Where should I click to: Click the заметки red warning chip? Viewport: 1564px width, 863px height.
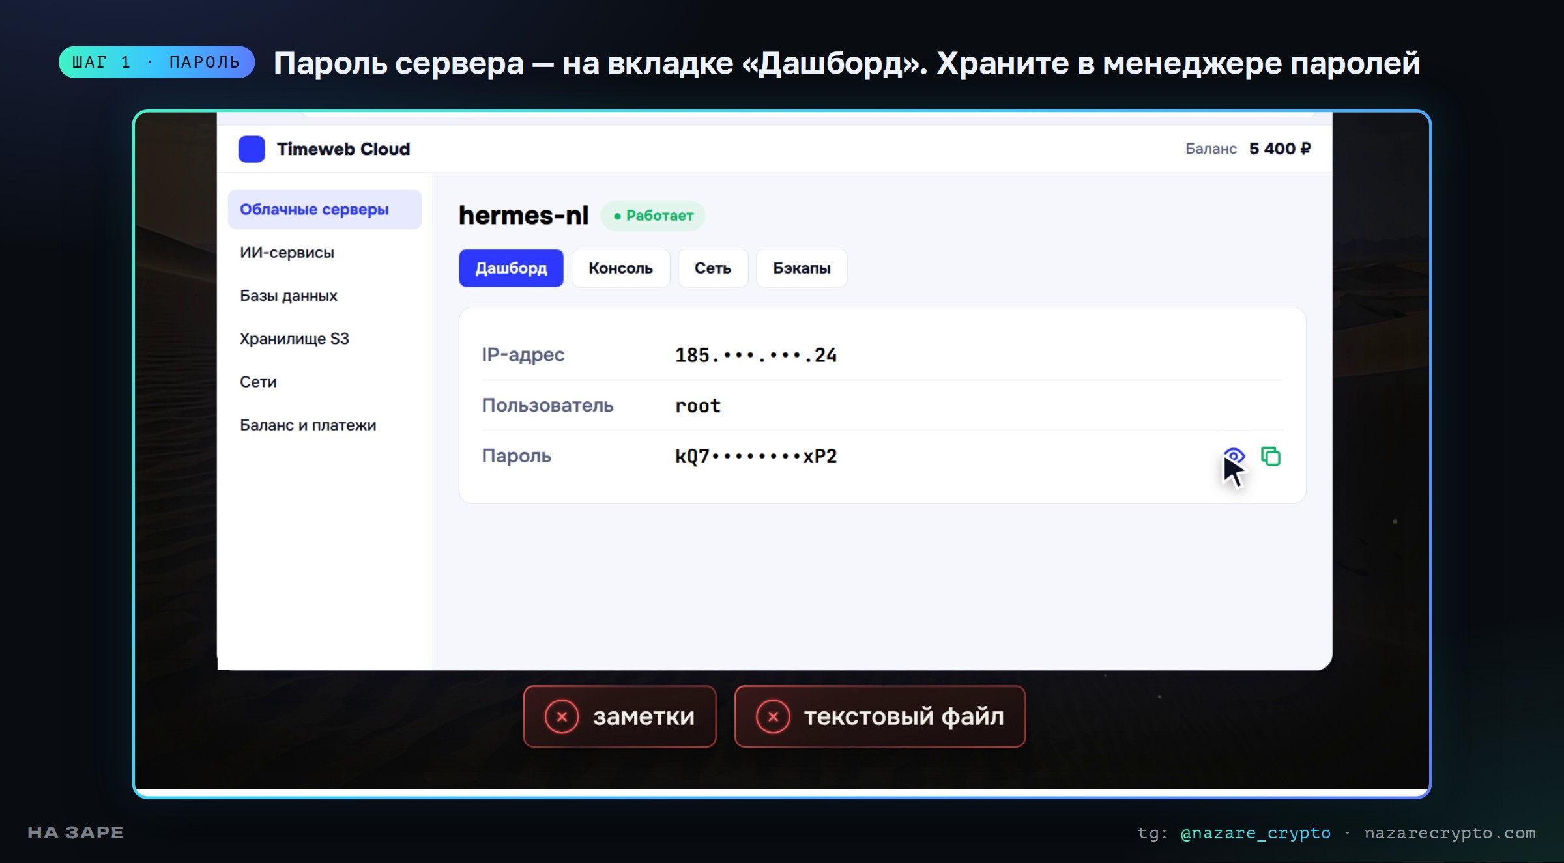tap(620, 716)
